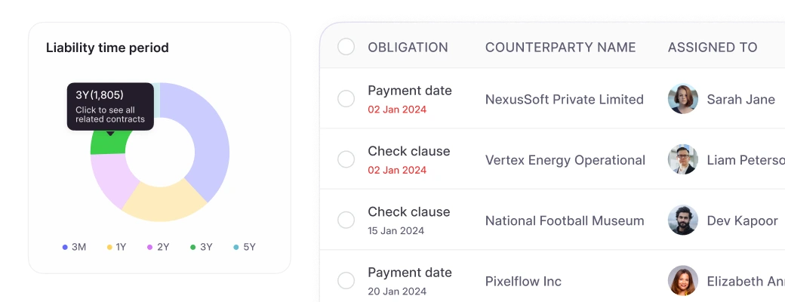This screenshot has height=302, width=785.
Task: Click the 2Y legend dot
Action: pos(151,247)
